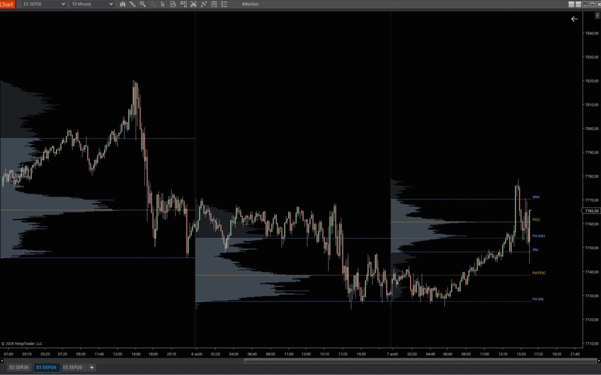Screen dimensions: 601x375
Task: Open the ES SEP26 instrument dropdown
Action: click(x=44, y=4)
